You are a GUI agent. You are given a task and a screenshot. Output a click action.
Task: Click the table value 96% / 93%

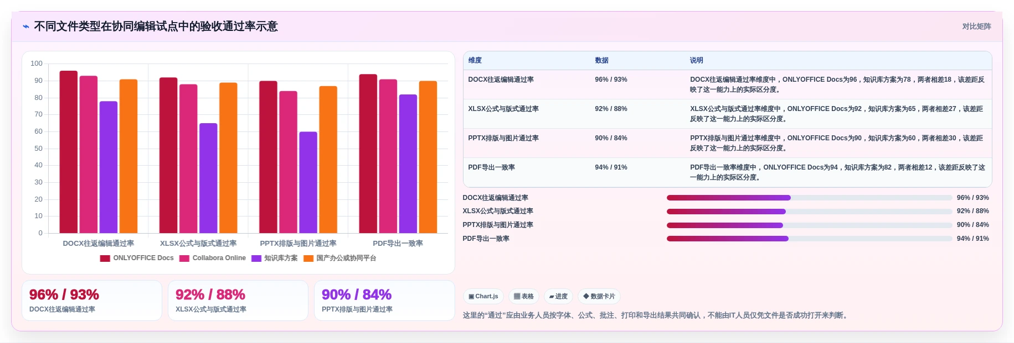(611, 80)
